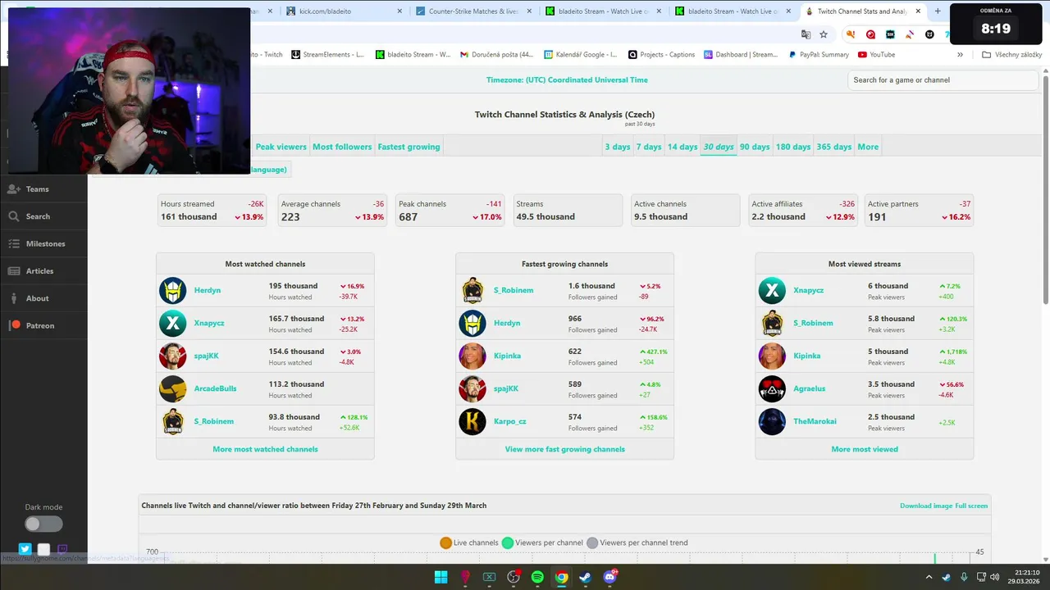This screenshot has height=590, width=1050.
Task: Click the search for game or channel field
Action: pos(943,79)
